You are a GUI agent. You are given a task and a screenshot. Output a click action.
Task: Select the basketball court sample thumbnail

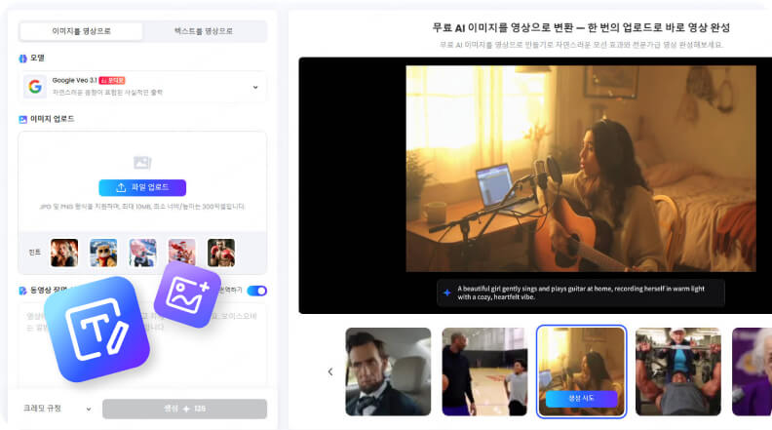(x=483, y=371)
